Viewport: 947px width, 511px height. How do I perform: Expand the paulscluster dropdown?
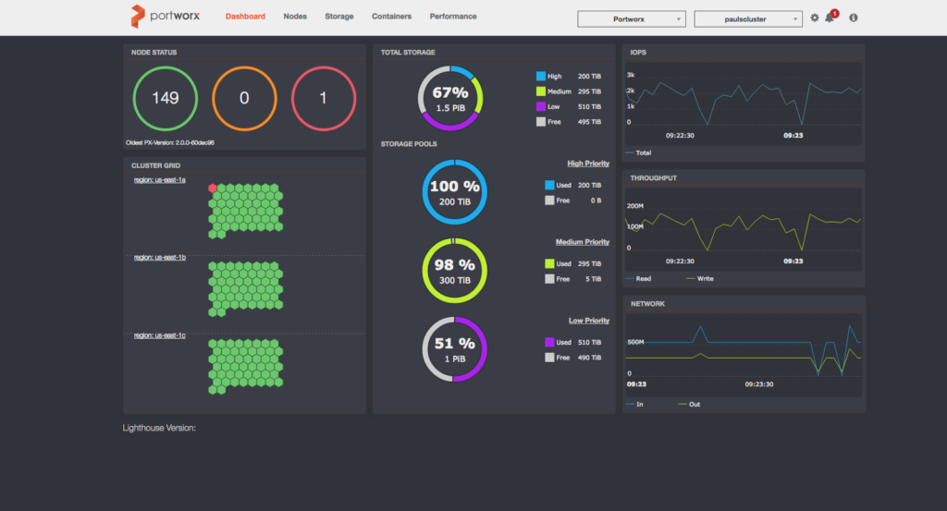748,18
